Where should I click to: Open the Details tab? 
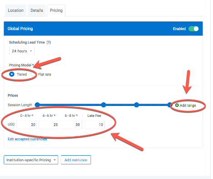[x=37, y=11]
